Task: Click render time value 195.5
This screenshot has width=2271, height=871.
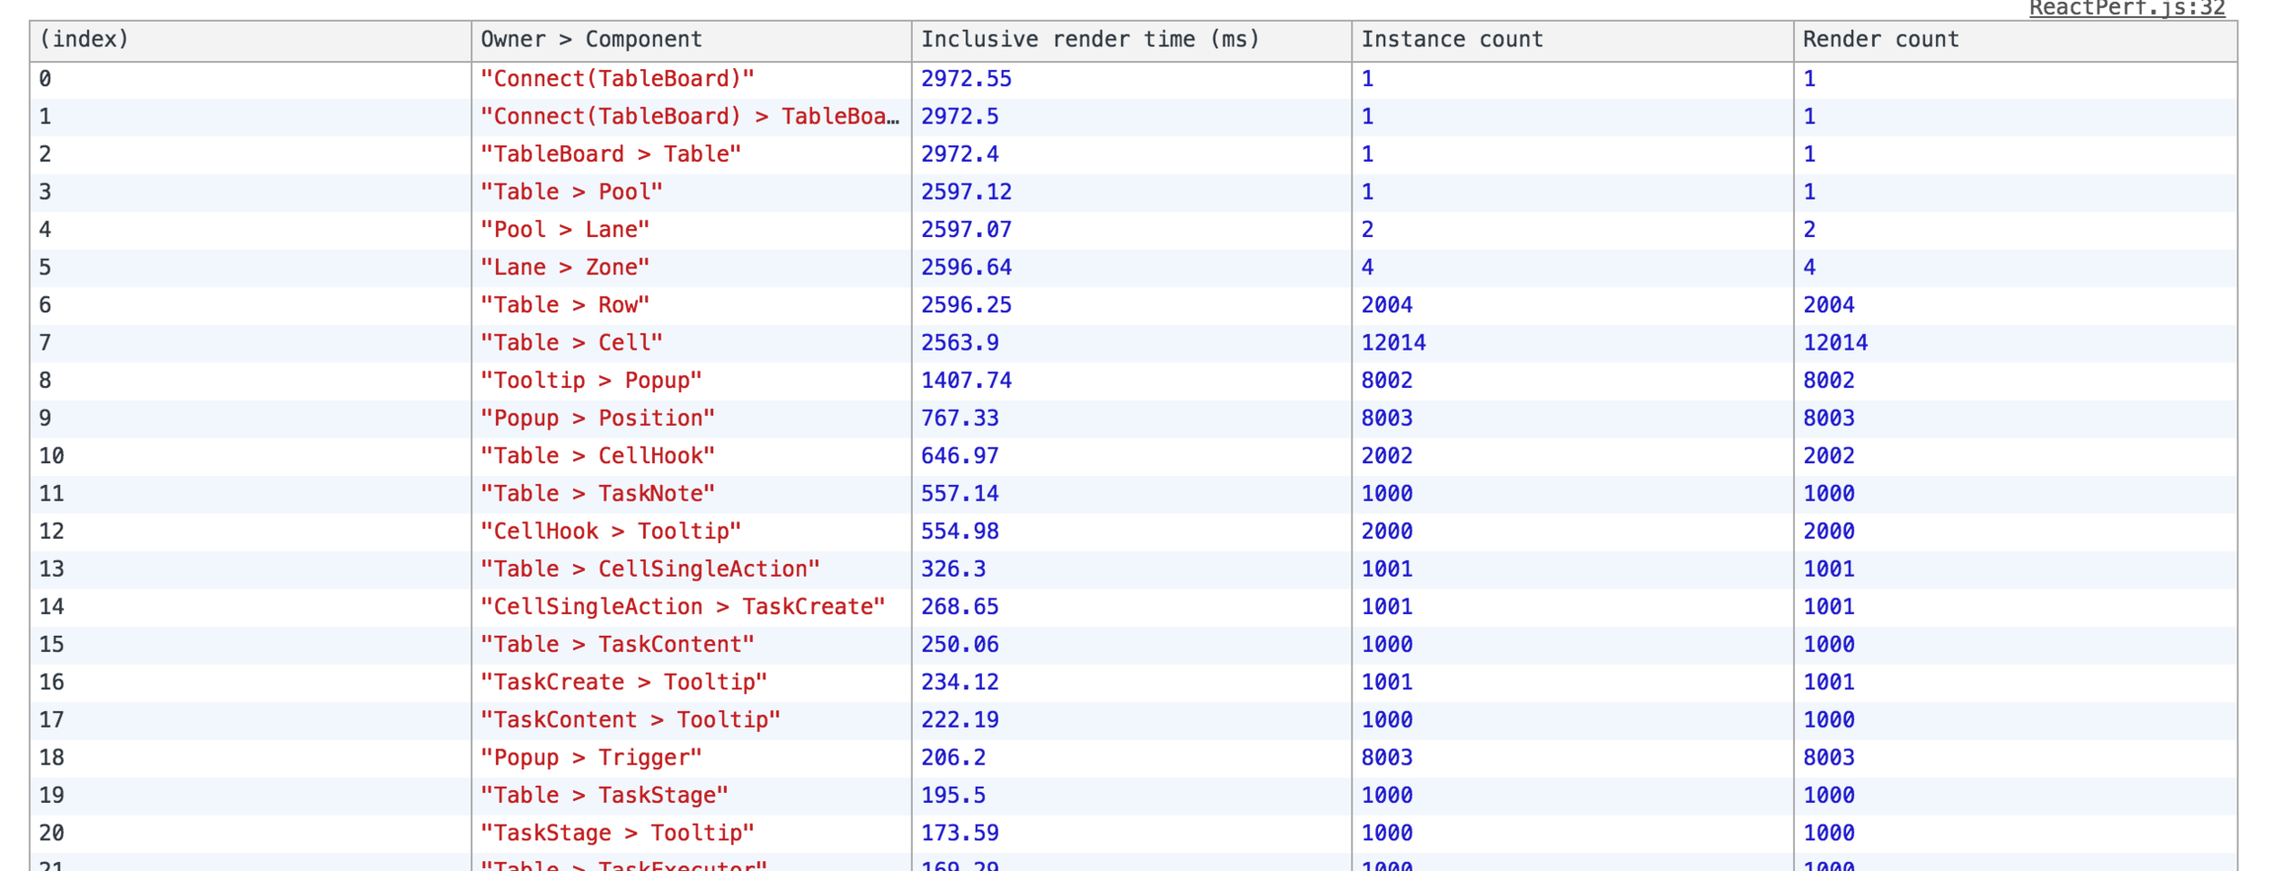Action: pos(954,796)
